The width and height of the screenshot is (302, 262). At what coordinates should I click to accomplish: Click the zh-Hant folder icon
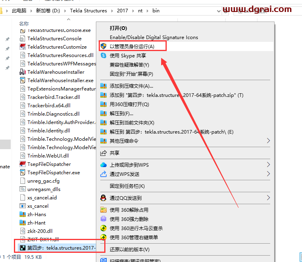click(23, 223)
